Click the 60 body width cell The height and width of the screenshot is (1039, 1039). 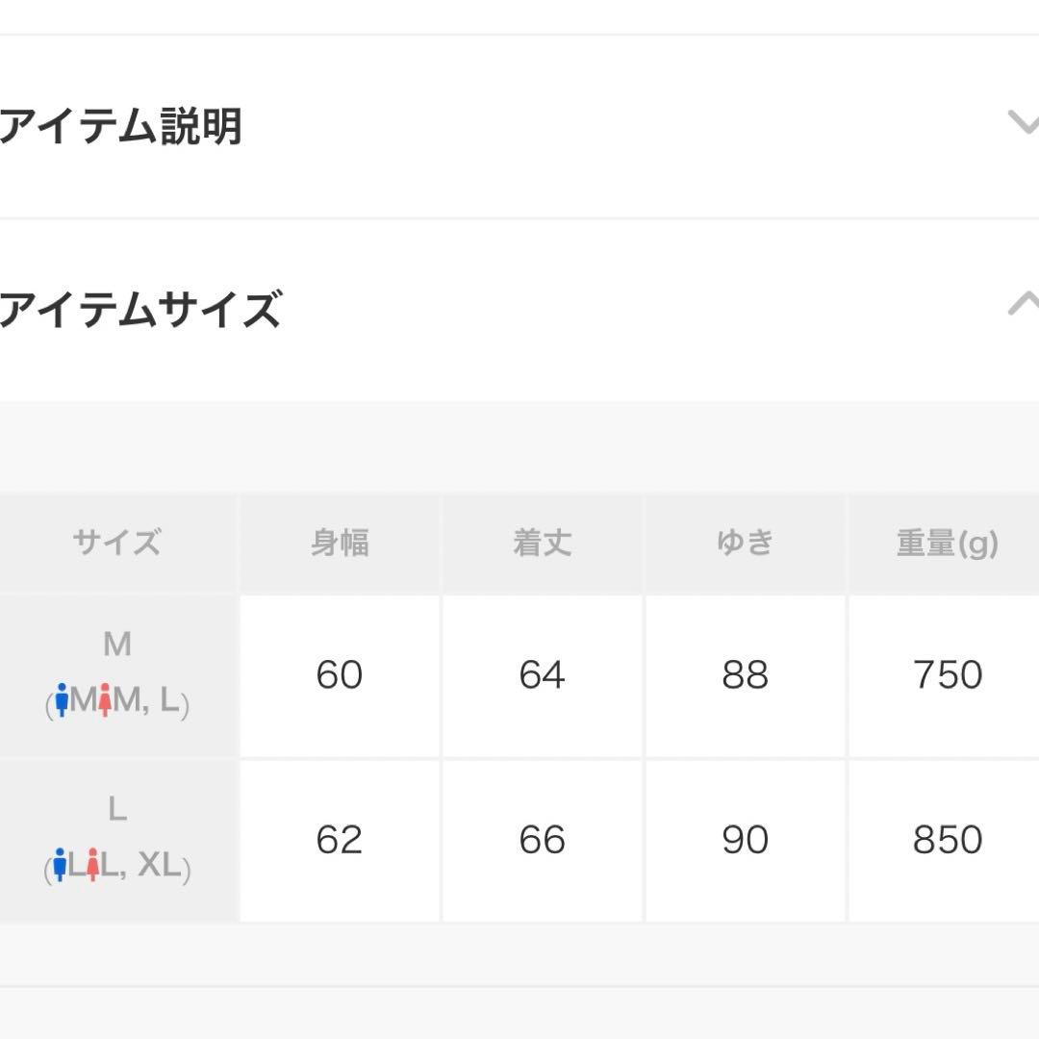(x=339, y=674)
